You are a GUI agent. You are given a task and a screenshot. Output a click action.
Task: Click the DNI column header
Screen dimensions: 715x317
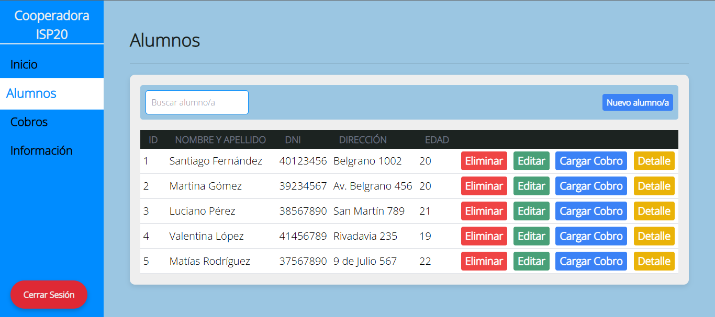[x=293, y=140]
